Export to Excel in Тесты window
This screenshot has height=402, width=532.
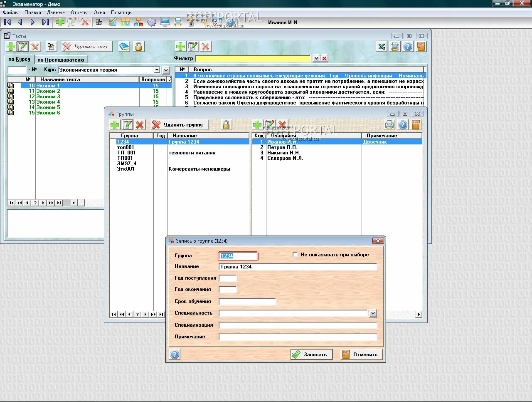click(x=382, y=47)
